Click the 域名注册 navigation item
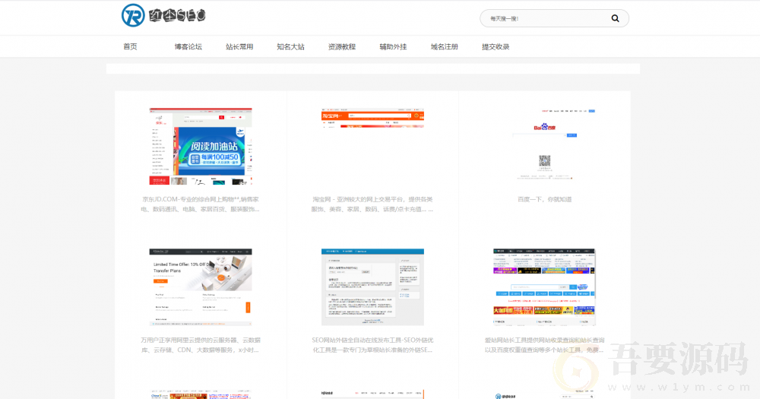Screen dimensions: 760x399 (444, 46)
